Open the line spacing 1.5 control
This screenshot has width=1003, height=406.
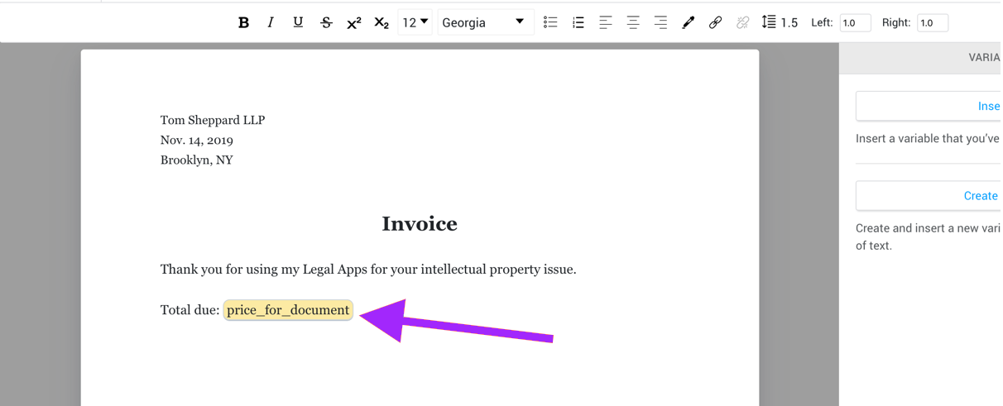click(780, 22)
